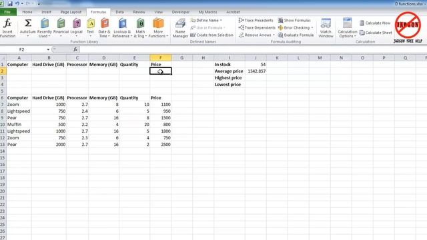Open More Functions book
Screen dimensions: 427x240
pos(158,28)
